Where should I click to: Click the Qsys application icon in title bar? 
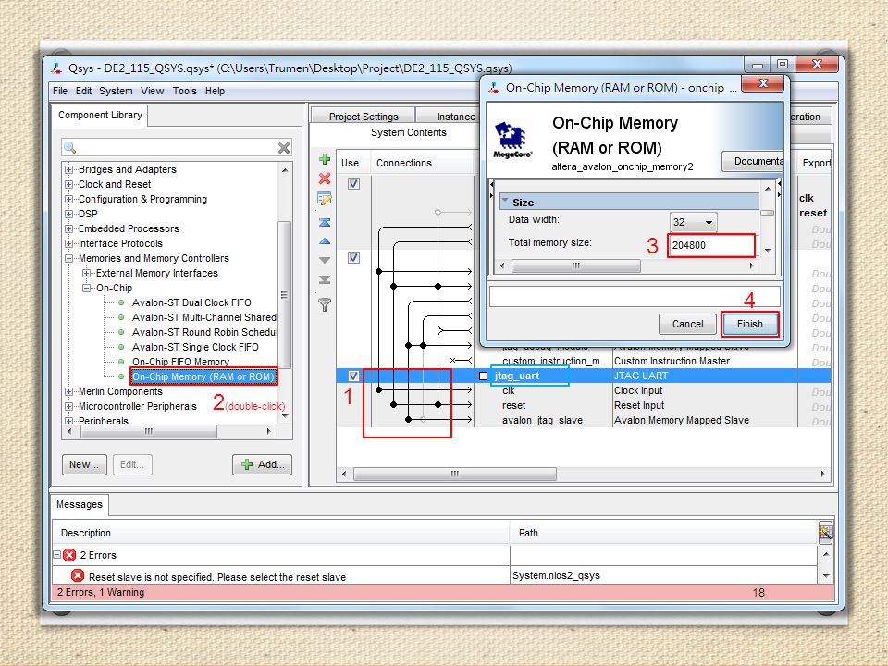pos(56,68)
